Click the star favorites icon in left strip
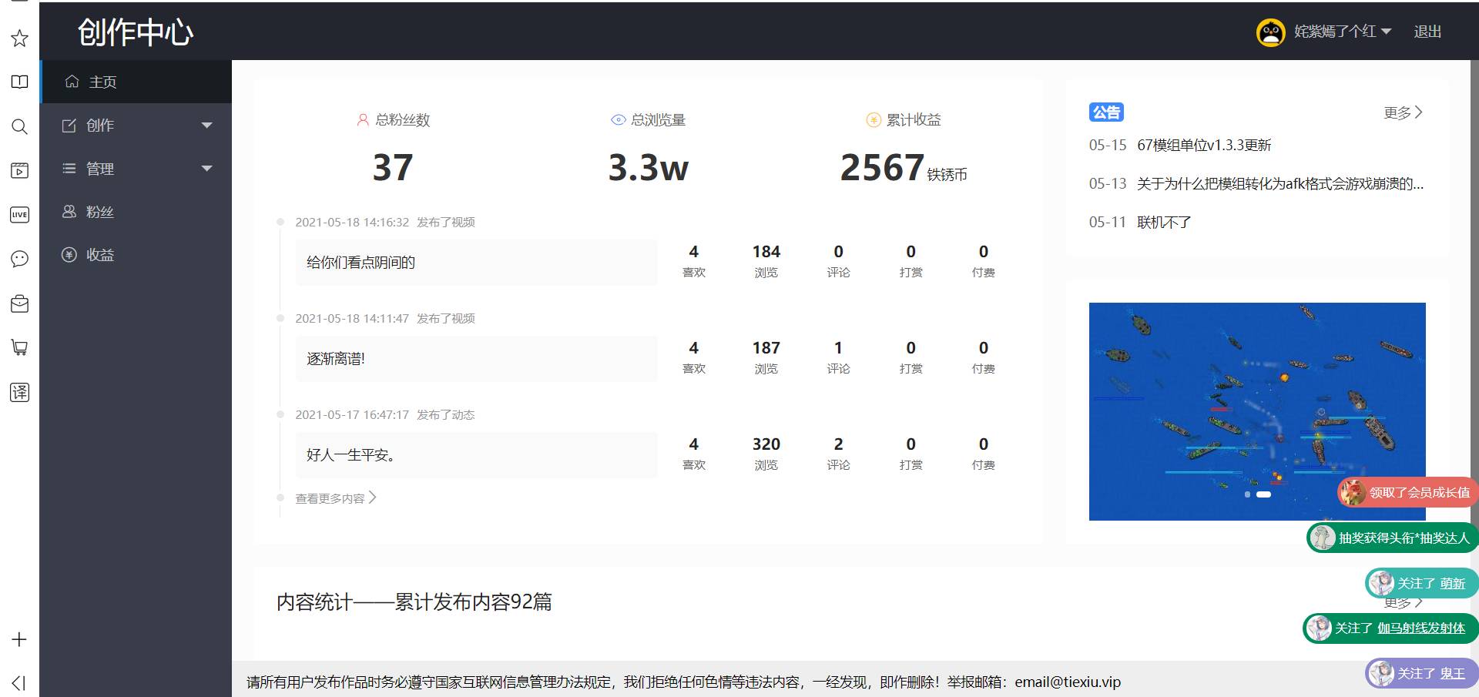The height and width of the screenshot is (697, 1479). click(19, 39)
